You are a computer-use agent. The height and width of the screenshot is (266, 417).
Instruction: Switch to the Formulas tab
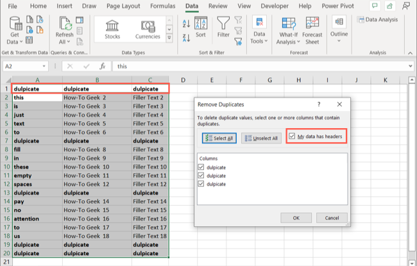tap(163, 6)
